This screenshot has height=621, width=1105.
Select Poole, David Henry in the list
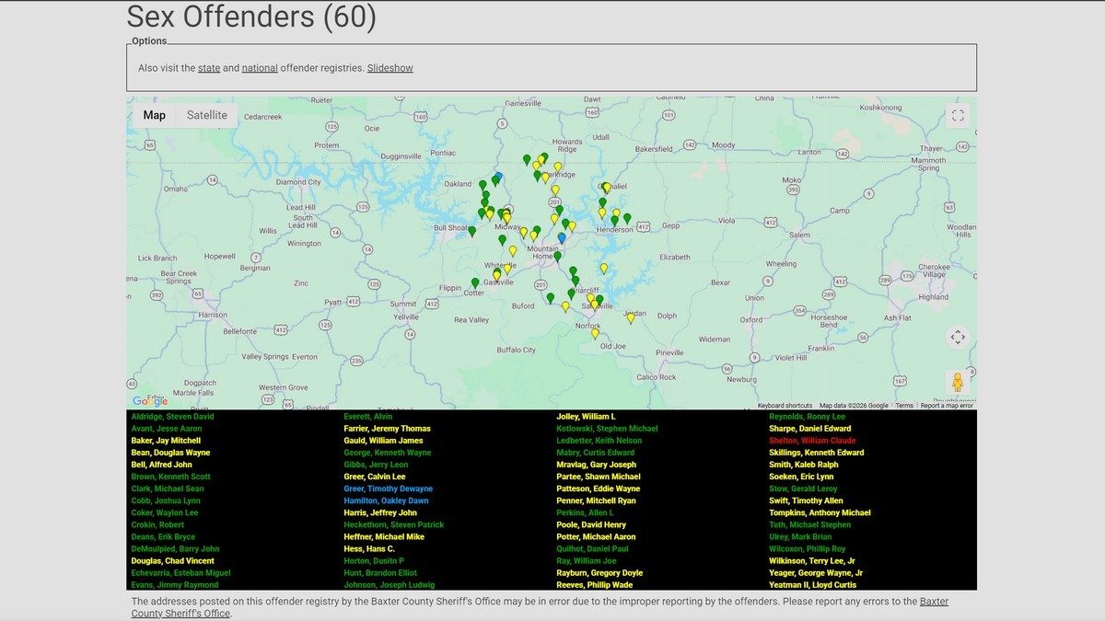591,524
